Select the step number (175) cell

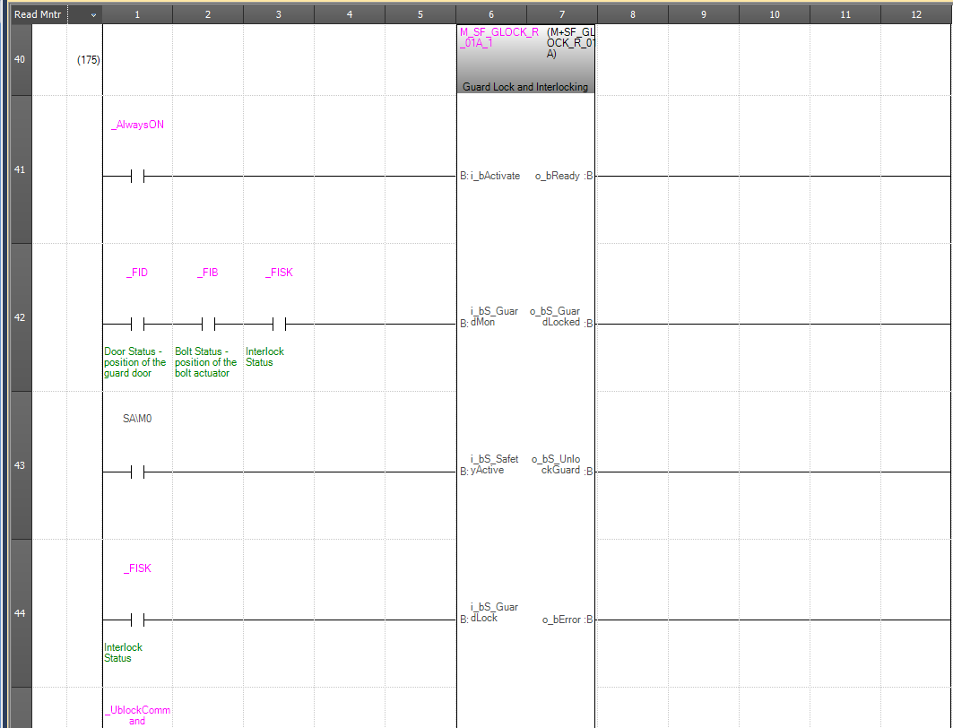pyautogui.click(x=89, y=60)
